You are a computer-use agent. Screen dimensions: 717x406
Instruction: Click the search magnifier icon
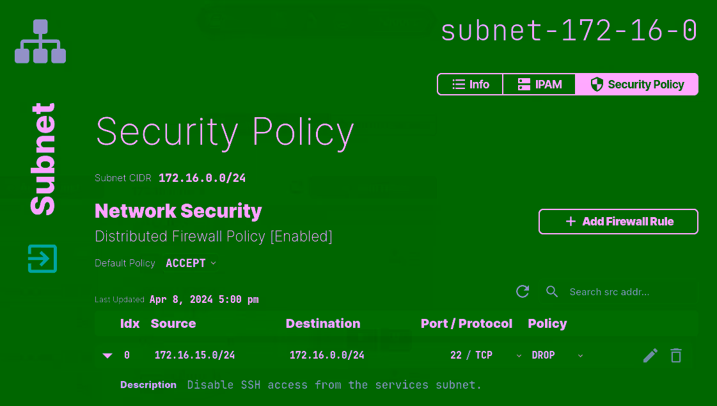click(x=551, y=291)
